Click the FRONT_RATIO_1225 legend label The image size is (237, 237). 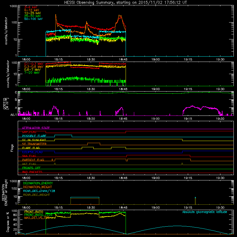click(38, 214)
